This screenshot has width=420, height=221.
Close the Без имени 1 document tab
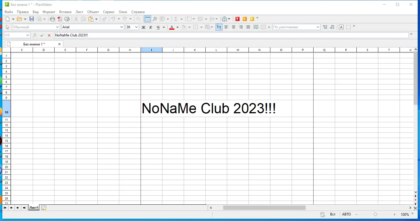(x=60, y=44)
